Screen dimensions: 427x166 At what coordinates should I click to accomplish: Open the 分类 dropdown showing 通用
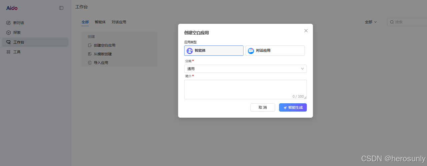pyautogui.click(x=245, y=69)
